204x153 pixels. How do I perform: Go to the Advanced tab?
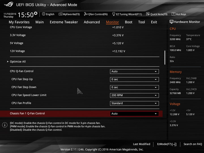pos(92,22)
